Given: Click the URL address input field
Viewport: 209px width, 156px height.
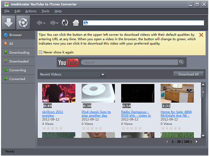Looking at the screenshot, I should click(x=144, y=23).
